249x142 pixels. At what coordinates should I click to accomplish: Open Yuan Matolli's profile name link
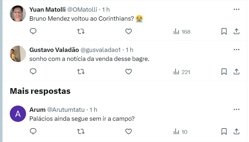tap(47, 10)
